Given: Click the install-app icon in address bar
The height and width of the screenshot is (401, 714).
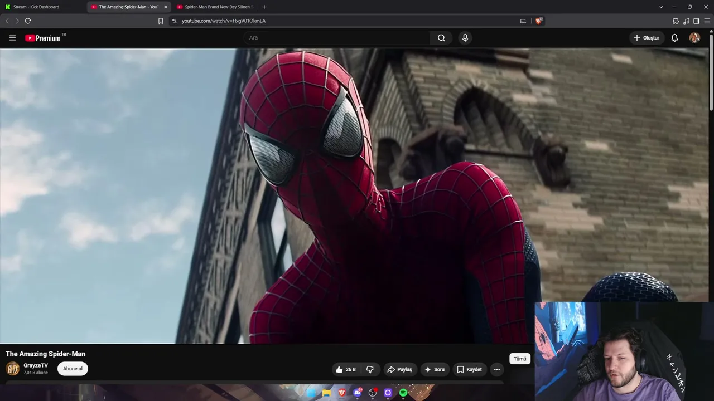Looking at the screenshot, I should (x=523, y=21).
